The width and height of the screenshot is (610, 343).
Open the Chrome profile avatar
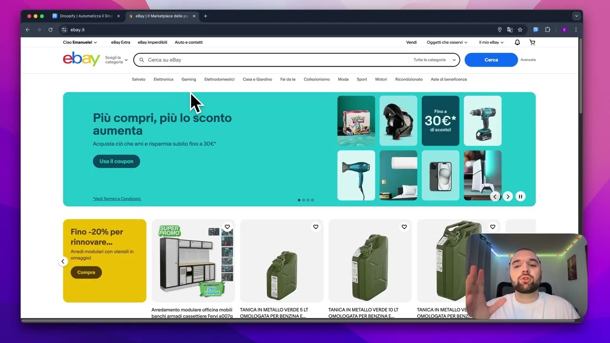pyautogui.click(x=564, y=30)
